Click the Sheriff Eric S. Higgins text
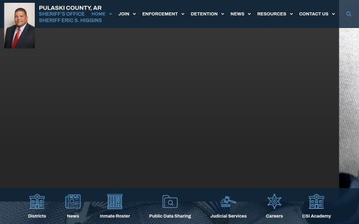The image size is (359, 224). coord(70,20)
